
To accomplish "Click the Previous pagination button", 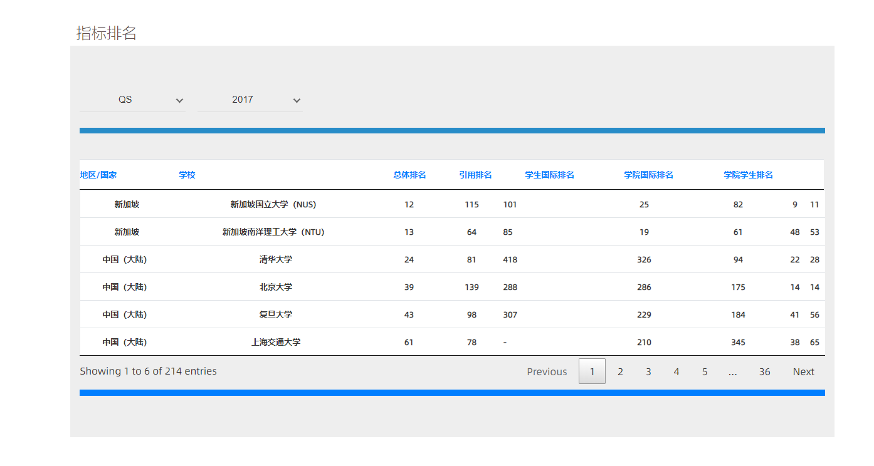I will tap(547, 371).
